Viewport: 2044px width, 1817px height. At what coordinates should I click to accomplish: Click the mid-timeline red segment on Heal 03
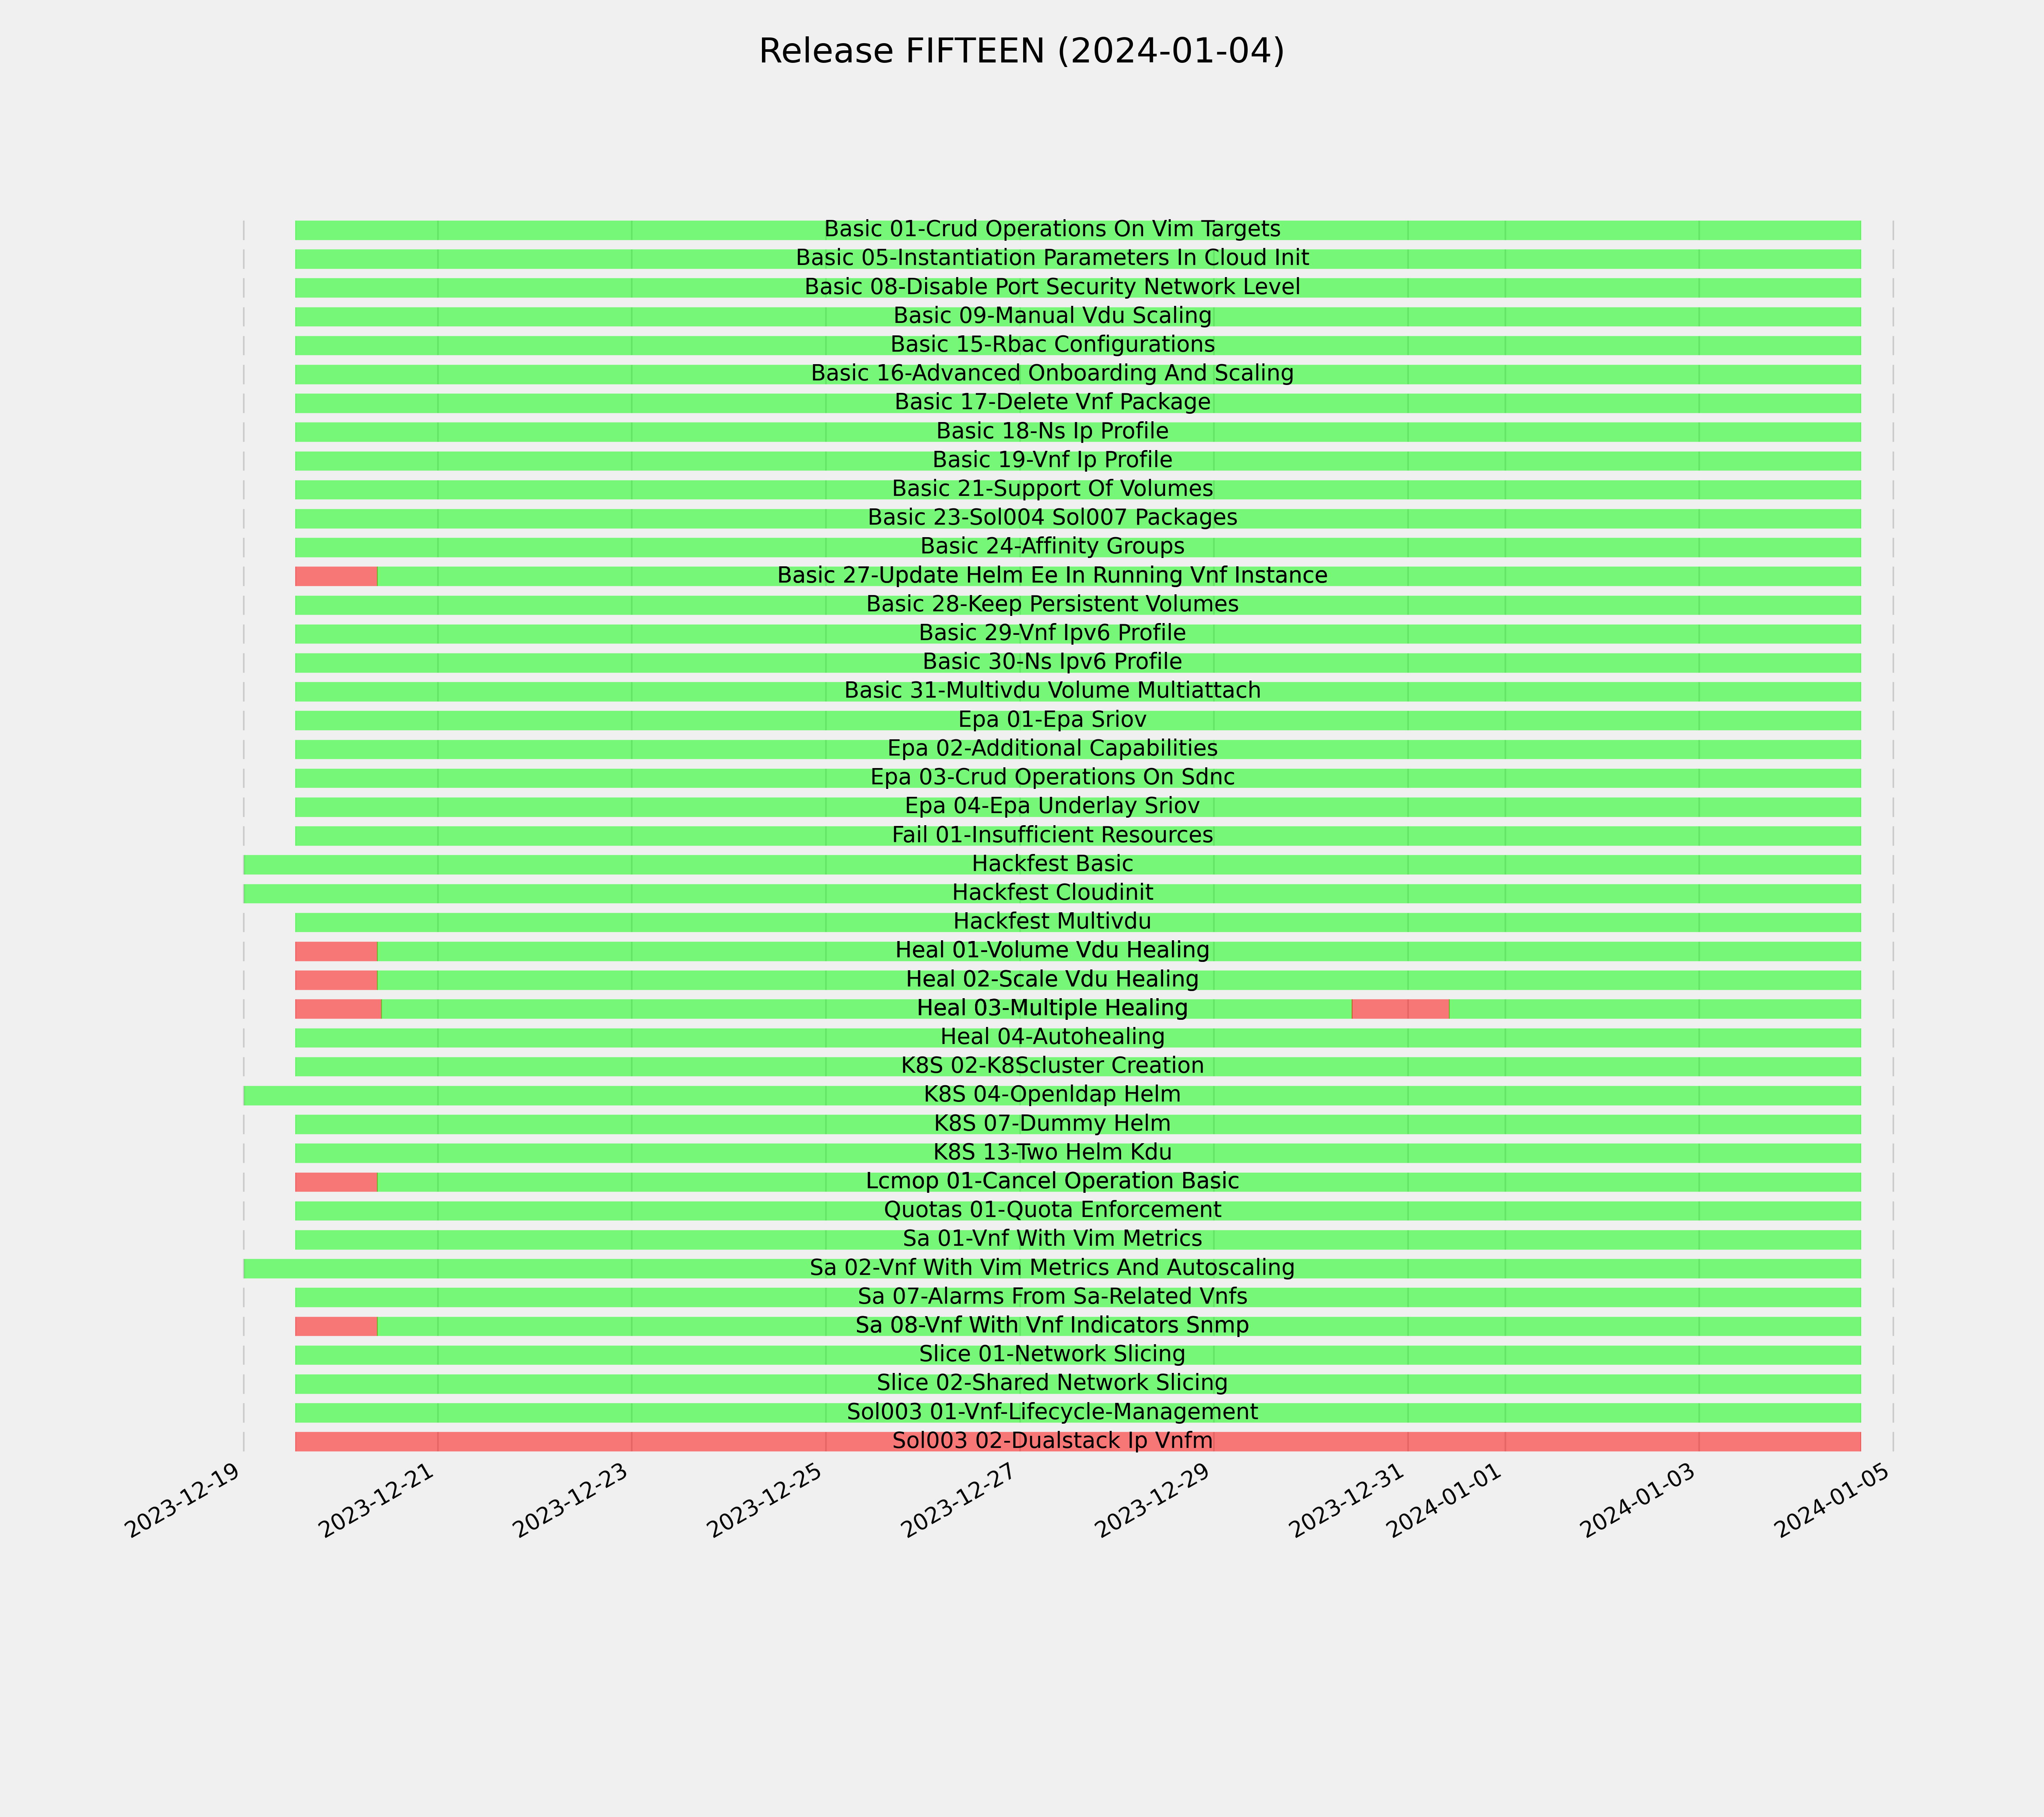click(1400, 1009)
